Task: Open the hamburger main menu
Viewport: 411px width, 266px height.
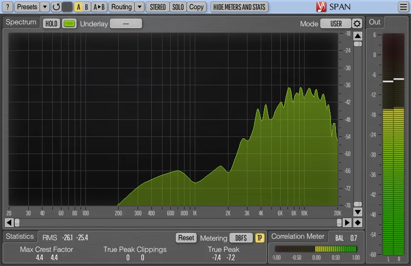Action: point(403,7)
